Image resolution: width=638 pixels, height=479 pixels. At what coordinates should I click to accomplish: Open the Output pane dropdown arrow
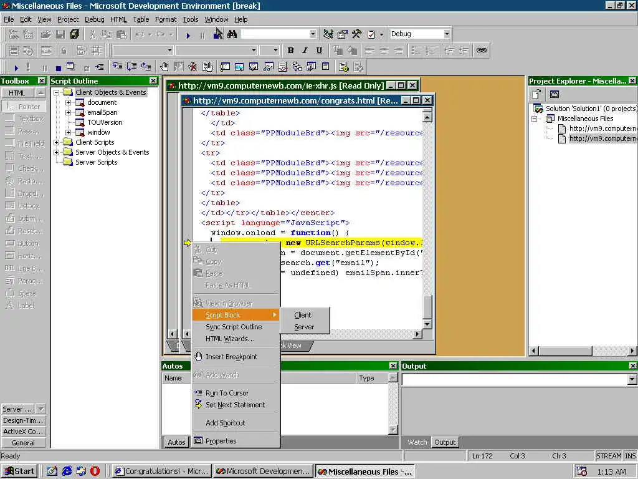632,380
